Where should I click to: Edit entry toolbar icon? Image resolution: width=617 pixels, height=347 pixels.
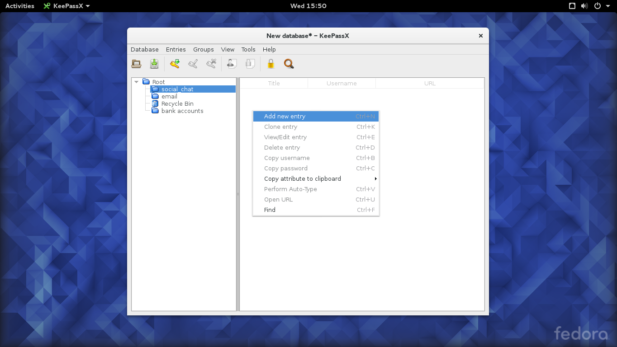click(x=193, y=64)
